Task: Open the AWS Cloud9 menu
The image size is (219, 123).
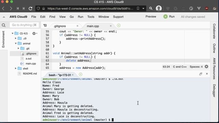Action: tap(18, 17)
